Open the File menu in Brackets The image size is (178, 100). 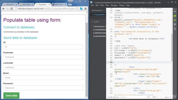pos(92,5)
